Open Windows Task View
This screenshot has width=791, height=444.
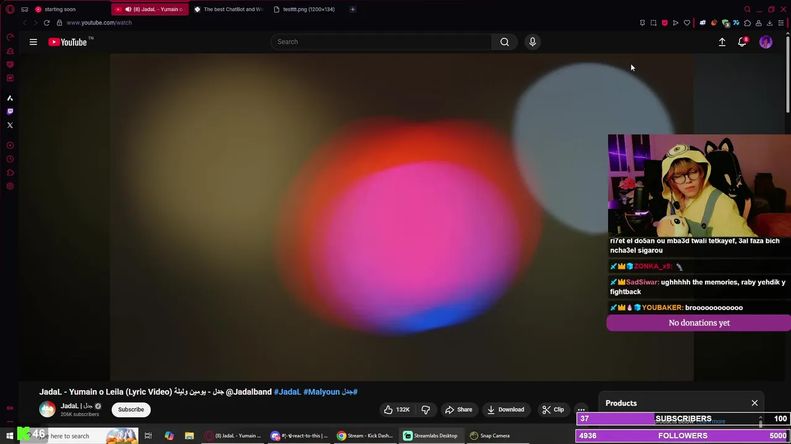point(148,436)
